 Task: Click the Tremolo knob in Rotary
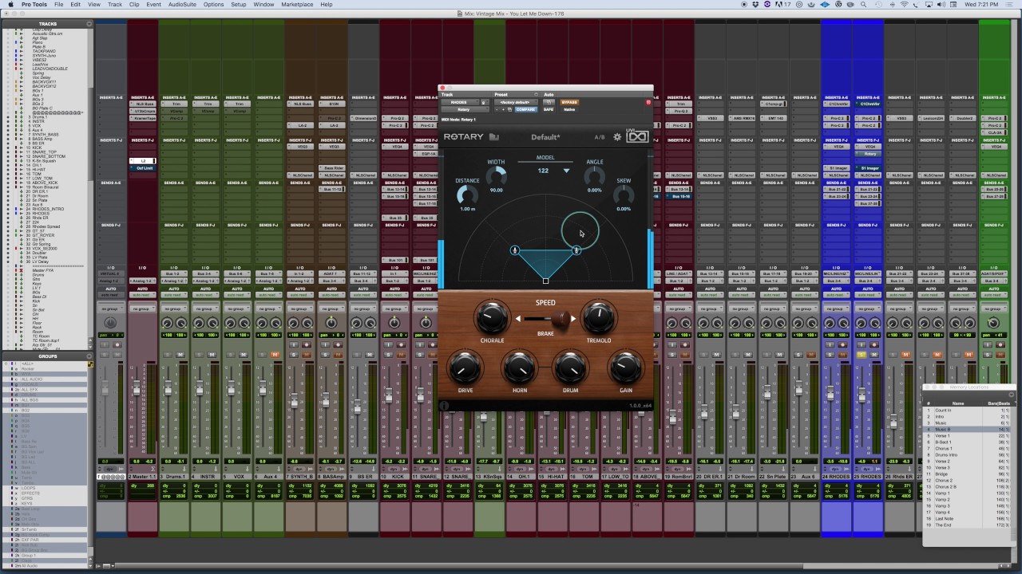598,318
